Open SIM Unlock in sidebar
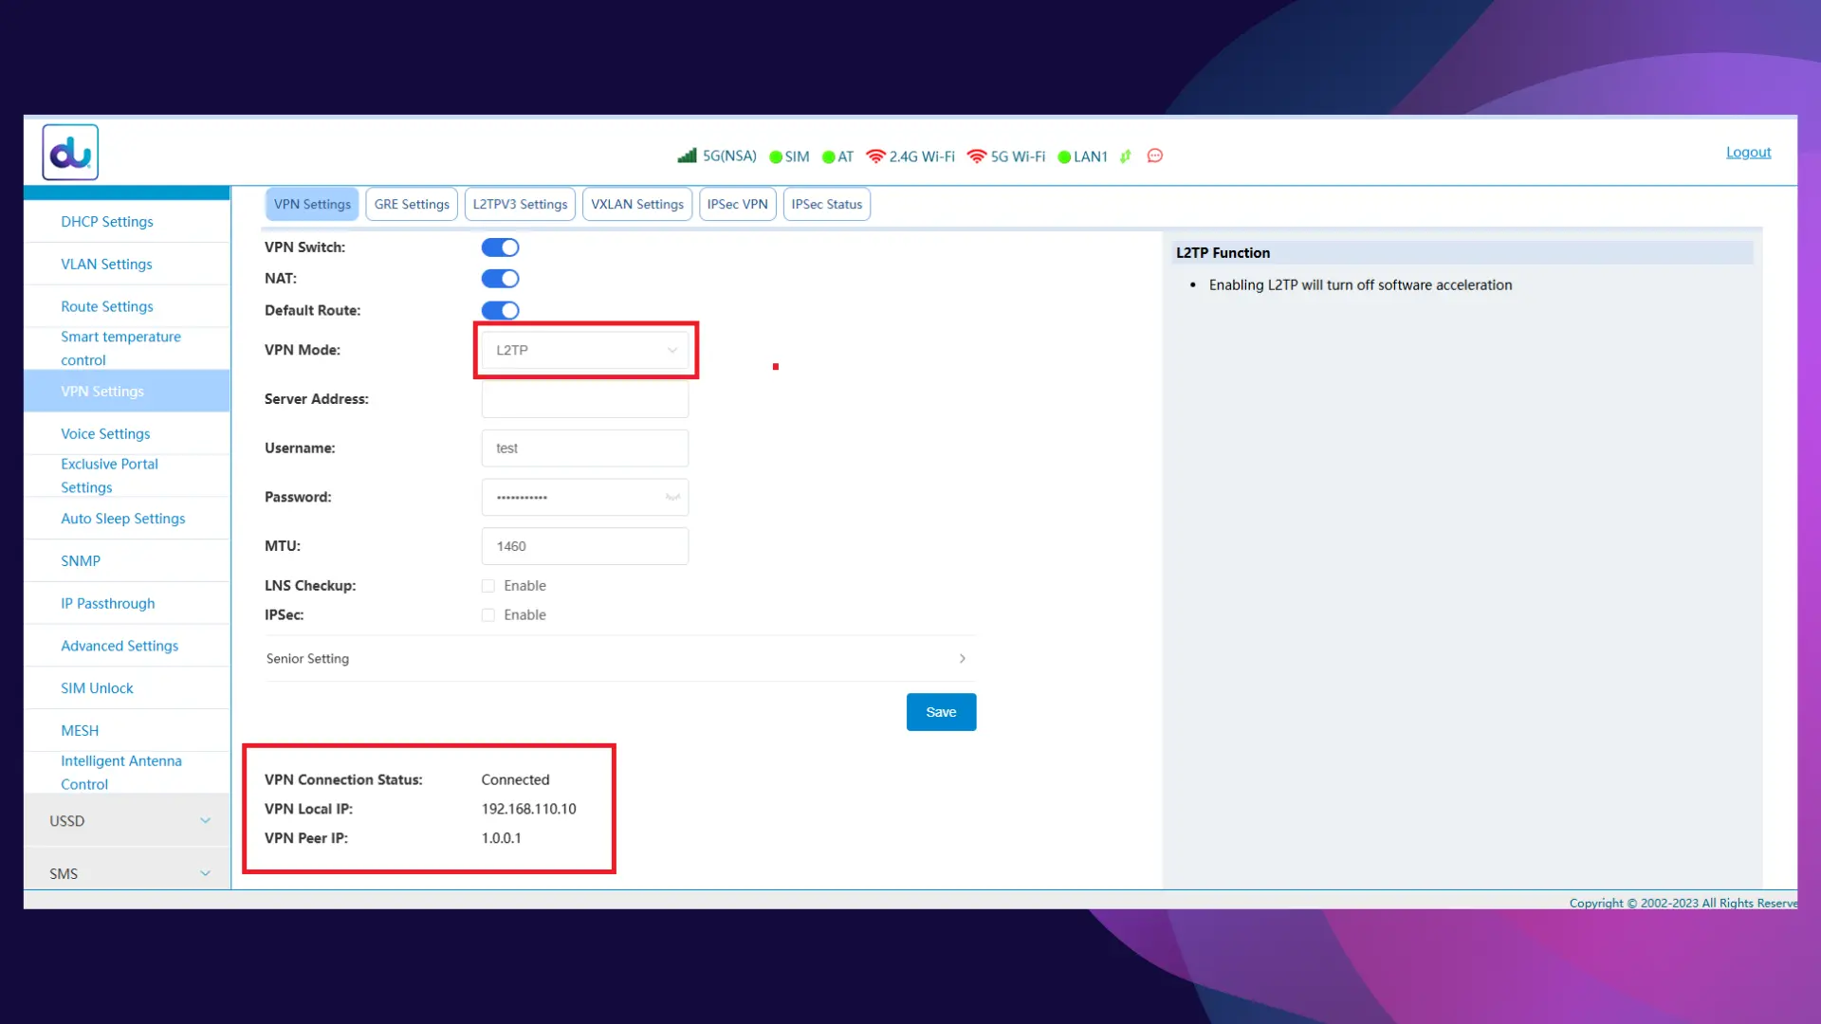The height and width of the screenshot is (1024, 1821). [127, 688]
